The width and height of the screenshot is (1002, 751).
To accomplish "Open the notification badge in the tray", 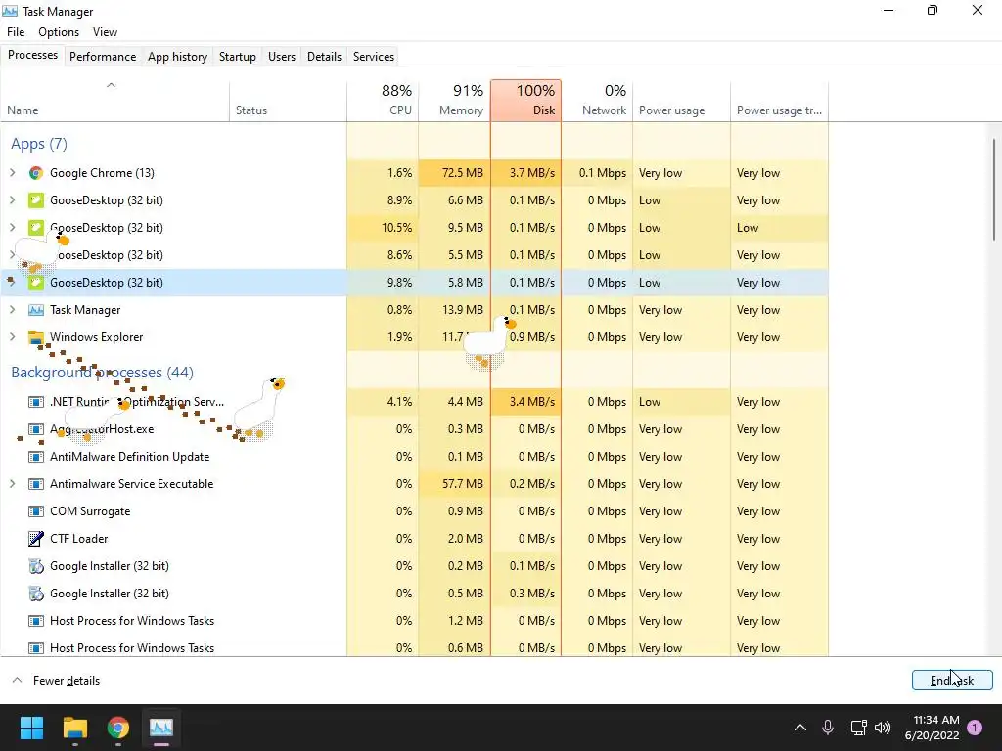I will pyautogui.click(x=975, y=728).
